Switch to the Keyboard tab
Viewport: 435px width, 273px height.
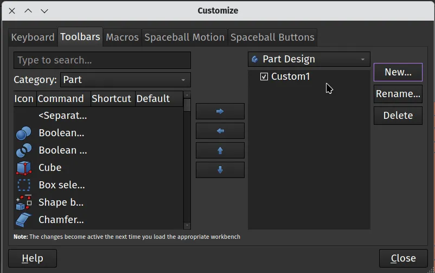pos(33,37)
